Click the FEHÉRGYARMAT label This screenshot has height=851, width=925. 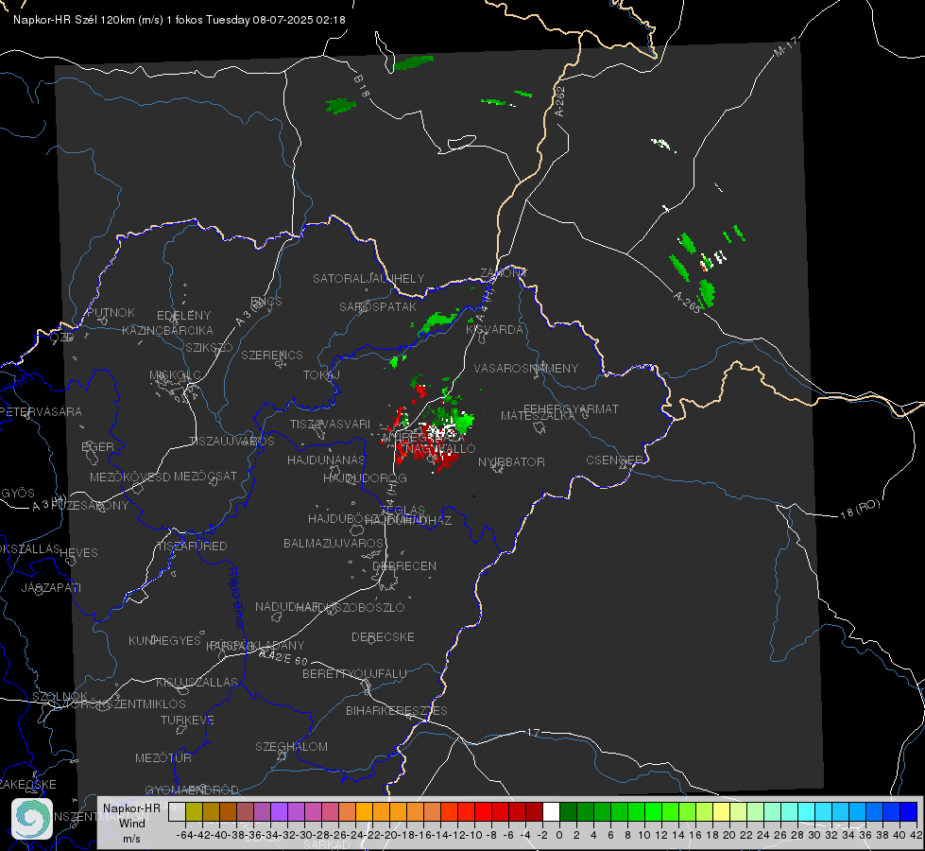pos(571,408)
